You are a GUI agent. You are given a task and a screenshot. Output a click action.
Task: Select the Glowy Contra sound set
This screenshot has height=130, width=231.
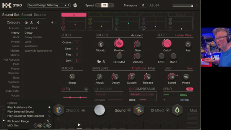click(33, 37)
